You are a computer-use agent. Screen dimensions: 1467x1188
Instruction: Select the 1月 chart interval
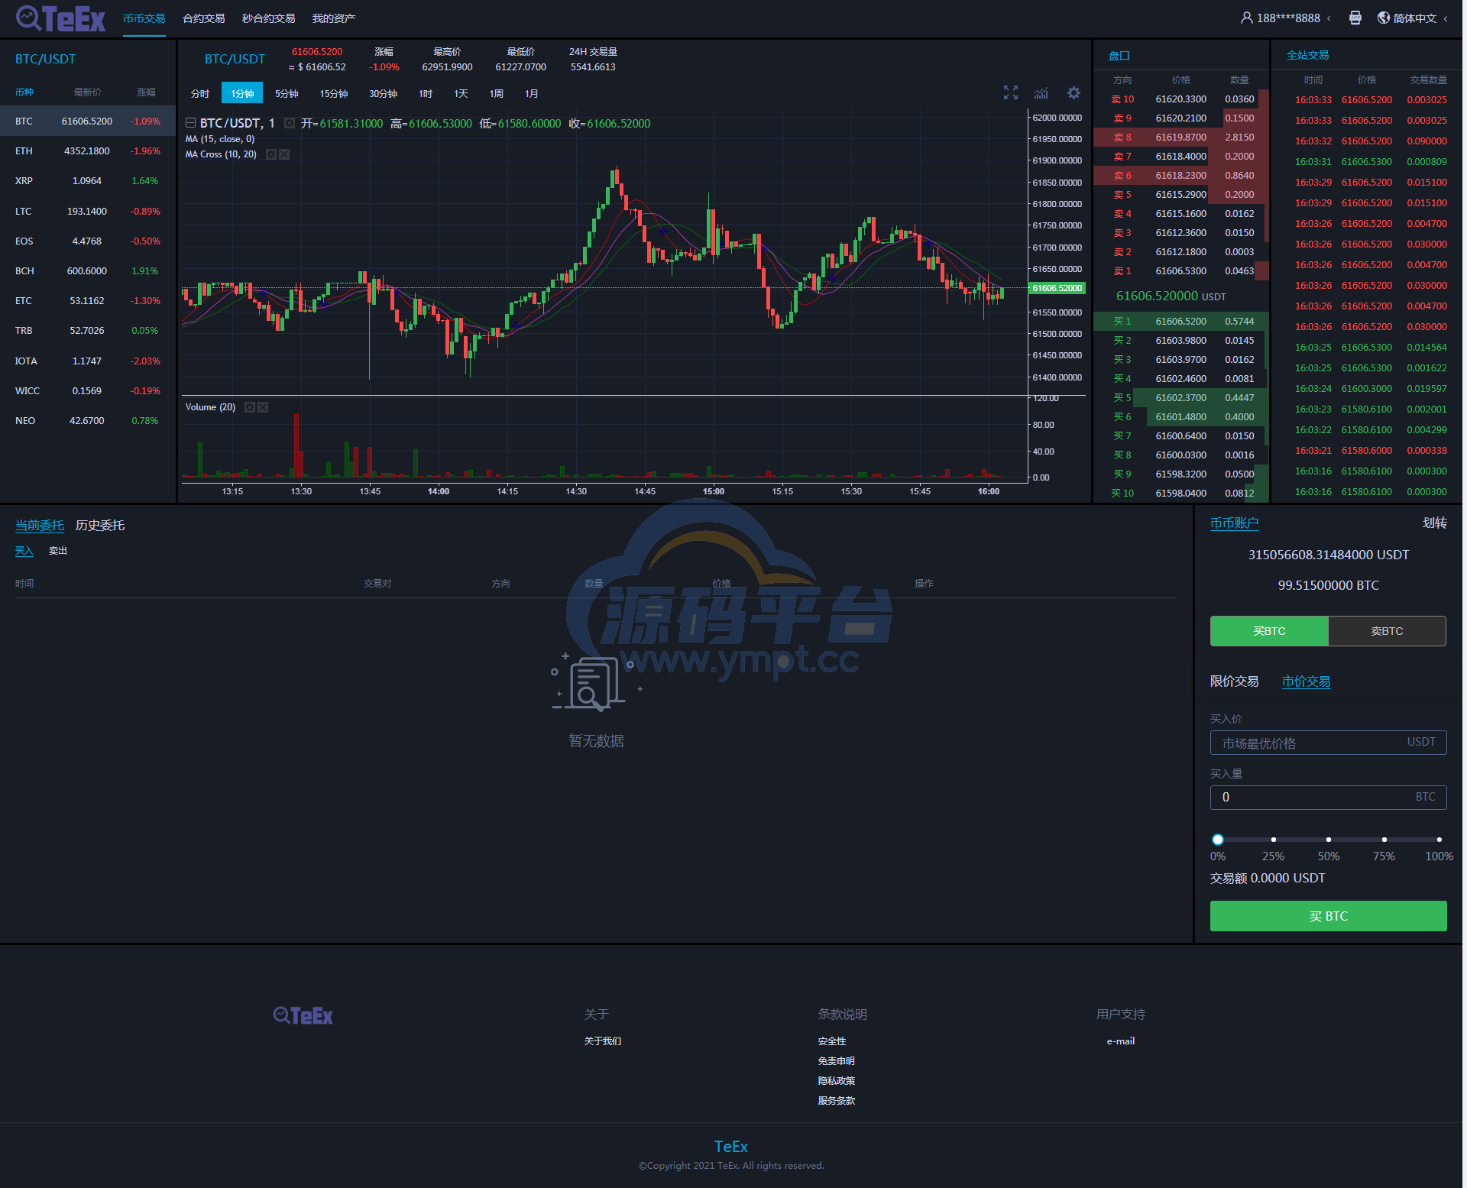coord(532,93)
